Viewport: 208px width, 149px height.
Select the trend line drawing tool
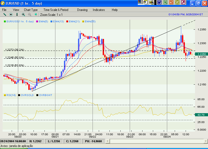coord(5,15)
